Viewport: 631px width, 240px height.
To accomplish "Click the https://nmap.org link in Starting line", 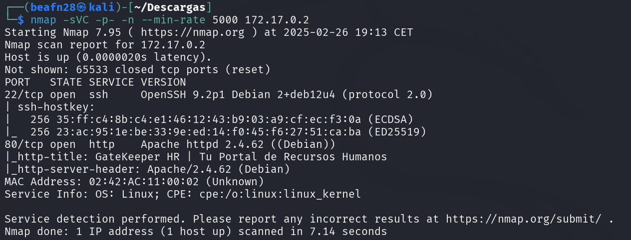I will point(192,32).
